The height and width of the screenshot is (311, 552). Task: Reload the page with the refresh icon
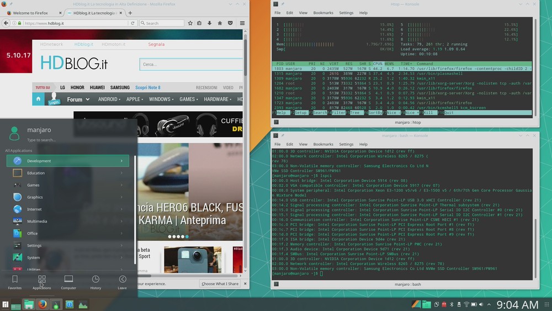132,23
